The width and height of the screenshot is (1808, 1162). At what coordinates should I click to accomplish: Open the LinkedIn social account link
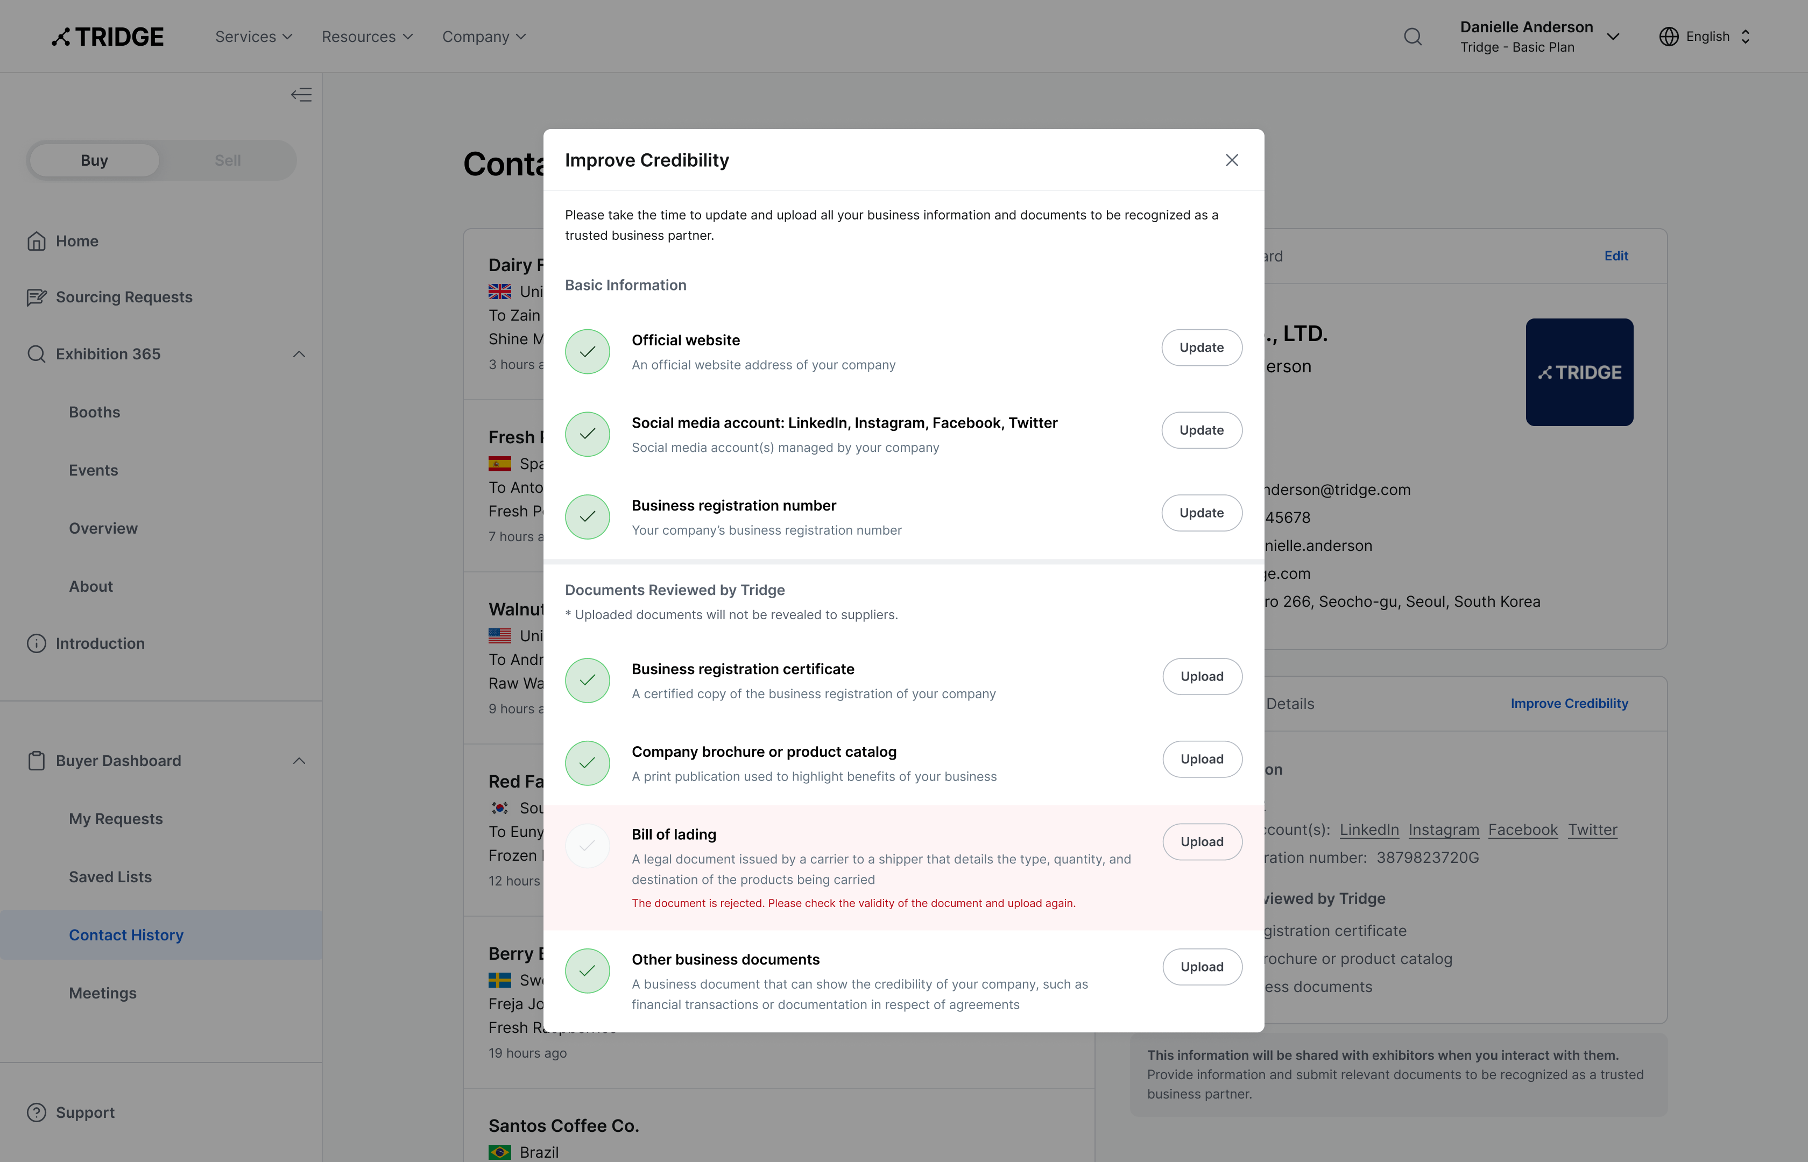click(x=1369, y=829)
